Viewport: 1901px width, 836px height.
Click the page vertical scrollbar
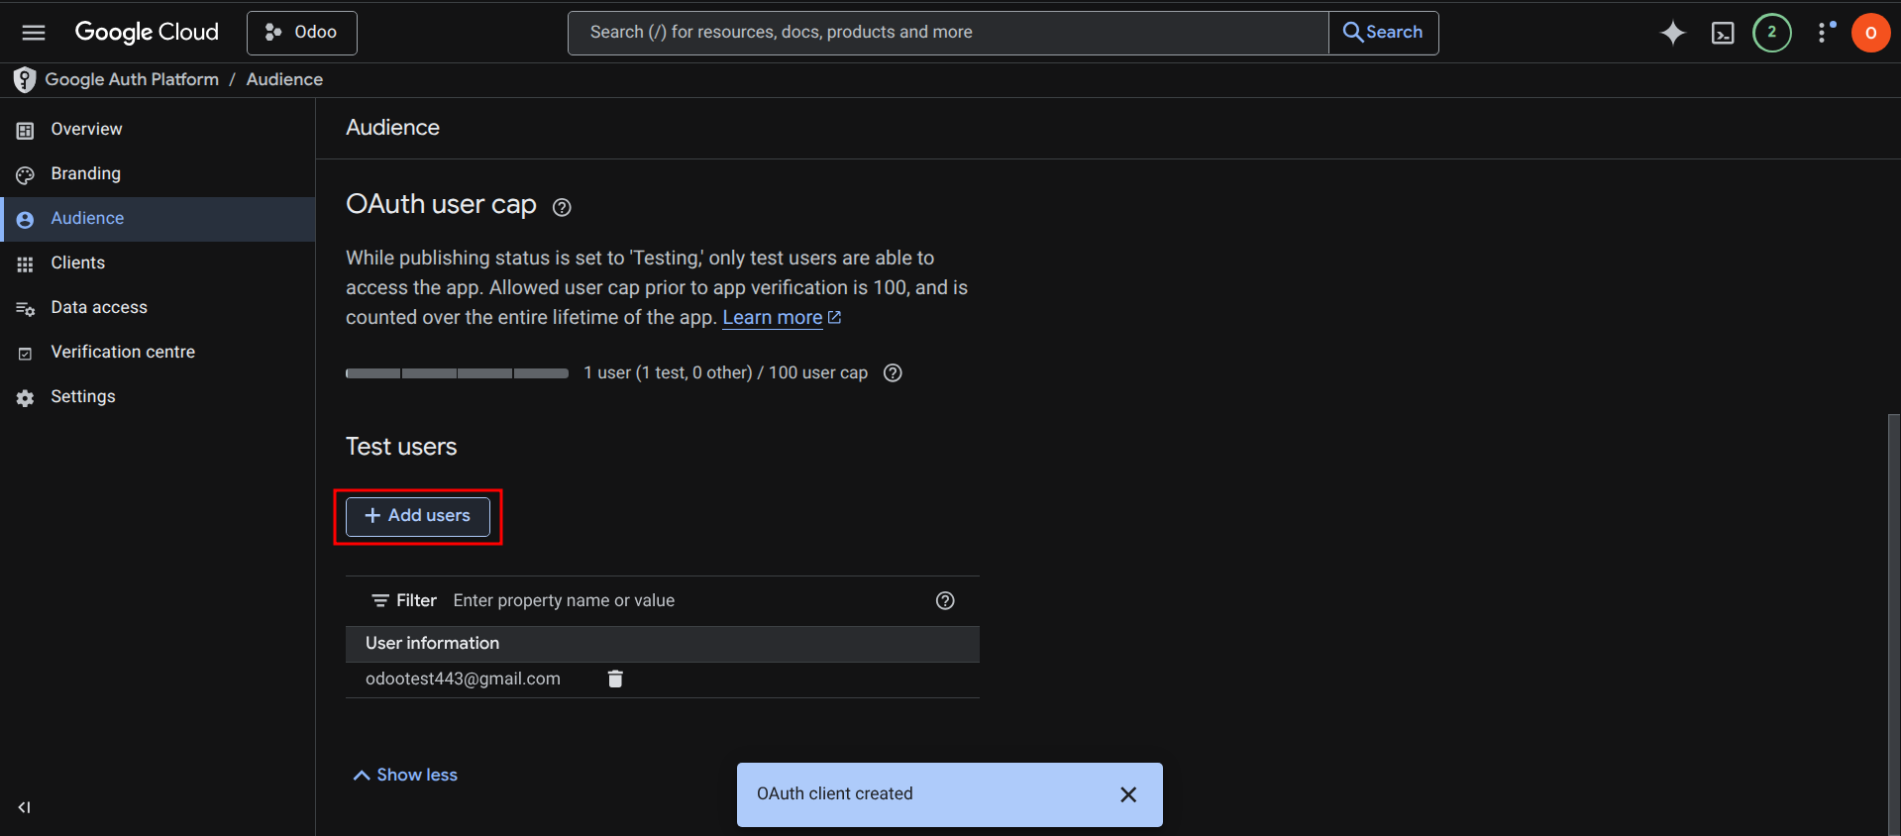point(1893,624)
